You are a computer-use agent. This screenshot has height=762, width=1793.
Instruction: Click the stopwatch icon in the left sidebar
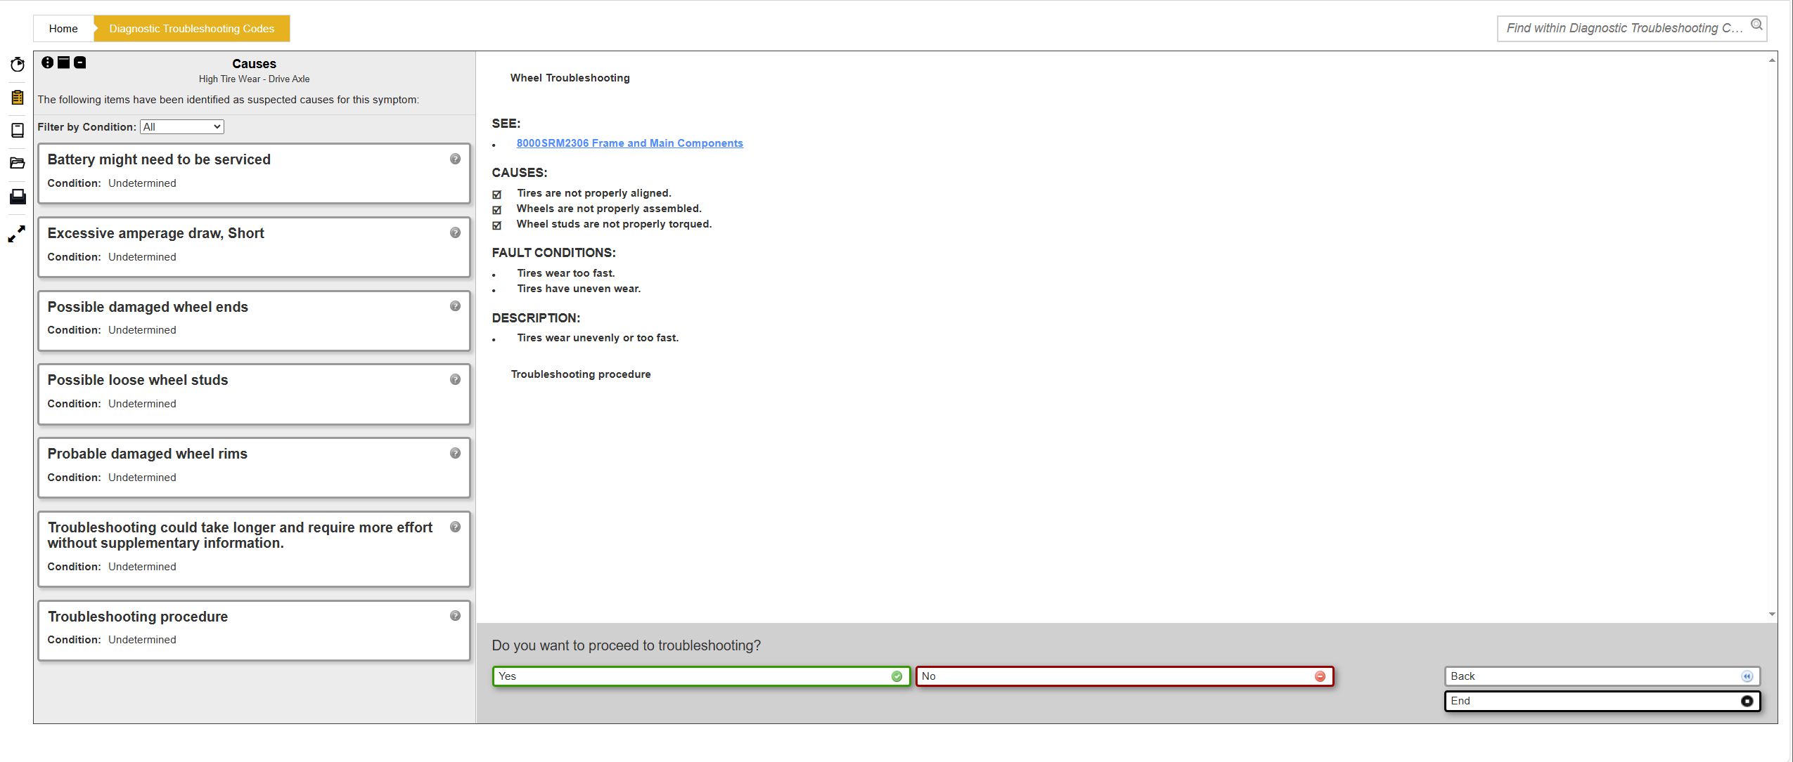[18, 65]
